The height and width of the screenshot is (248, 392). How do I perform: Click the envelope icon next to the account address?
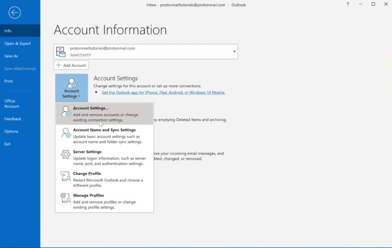[x=60, y=51]
